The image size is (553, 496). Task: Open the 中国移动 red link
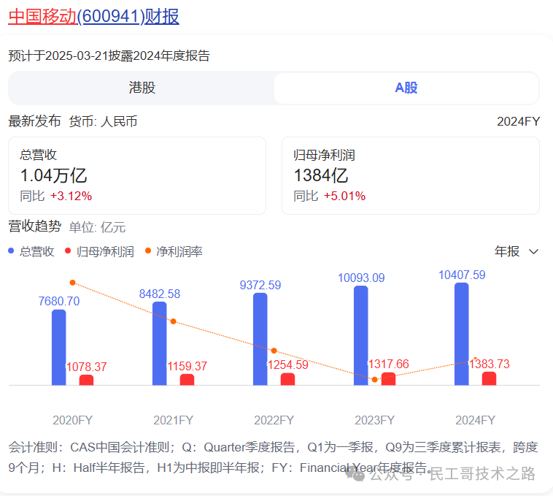point(42,17)
